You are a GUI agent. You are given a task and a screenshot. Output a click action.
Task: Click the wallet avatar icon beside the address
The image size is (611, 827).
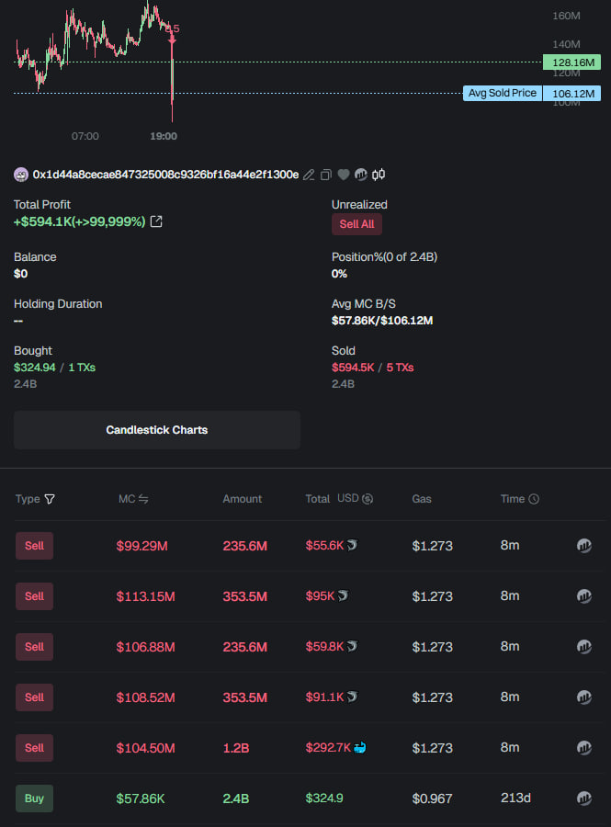pyautogui.click(x=21, y=175)
